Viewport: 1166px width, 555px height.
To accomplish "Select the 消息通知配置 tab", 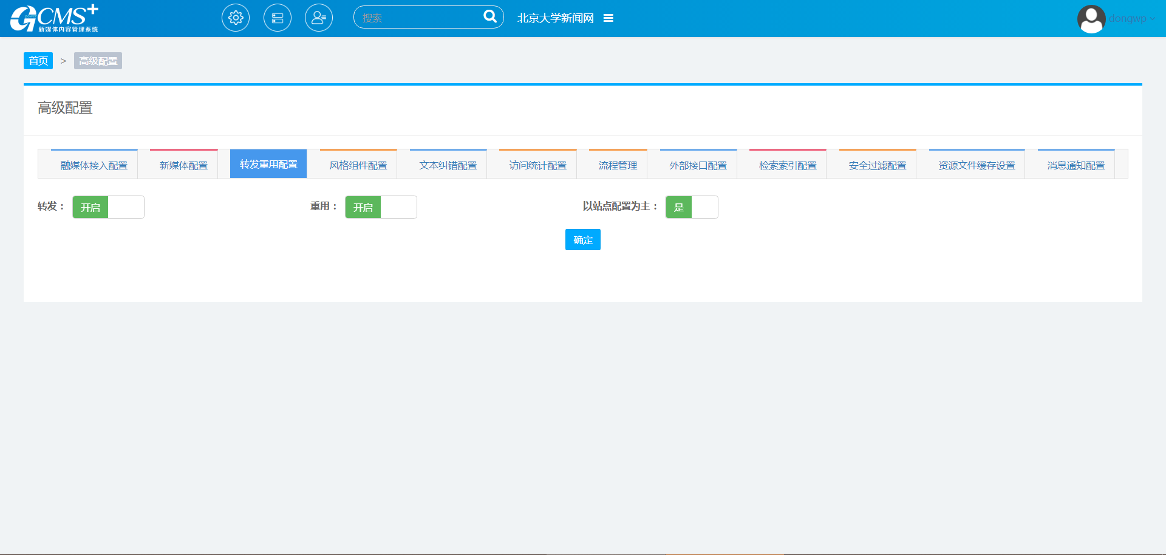I will [x=1076, y=165].
